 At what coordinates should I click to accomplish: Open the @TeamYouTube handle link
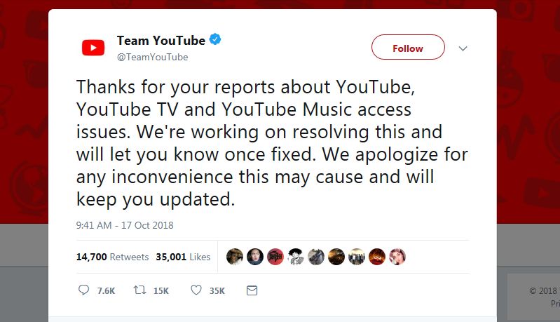(x=152, y=57)
